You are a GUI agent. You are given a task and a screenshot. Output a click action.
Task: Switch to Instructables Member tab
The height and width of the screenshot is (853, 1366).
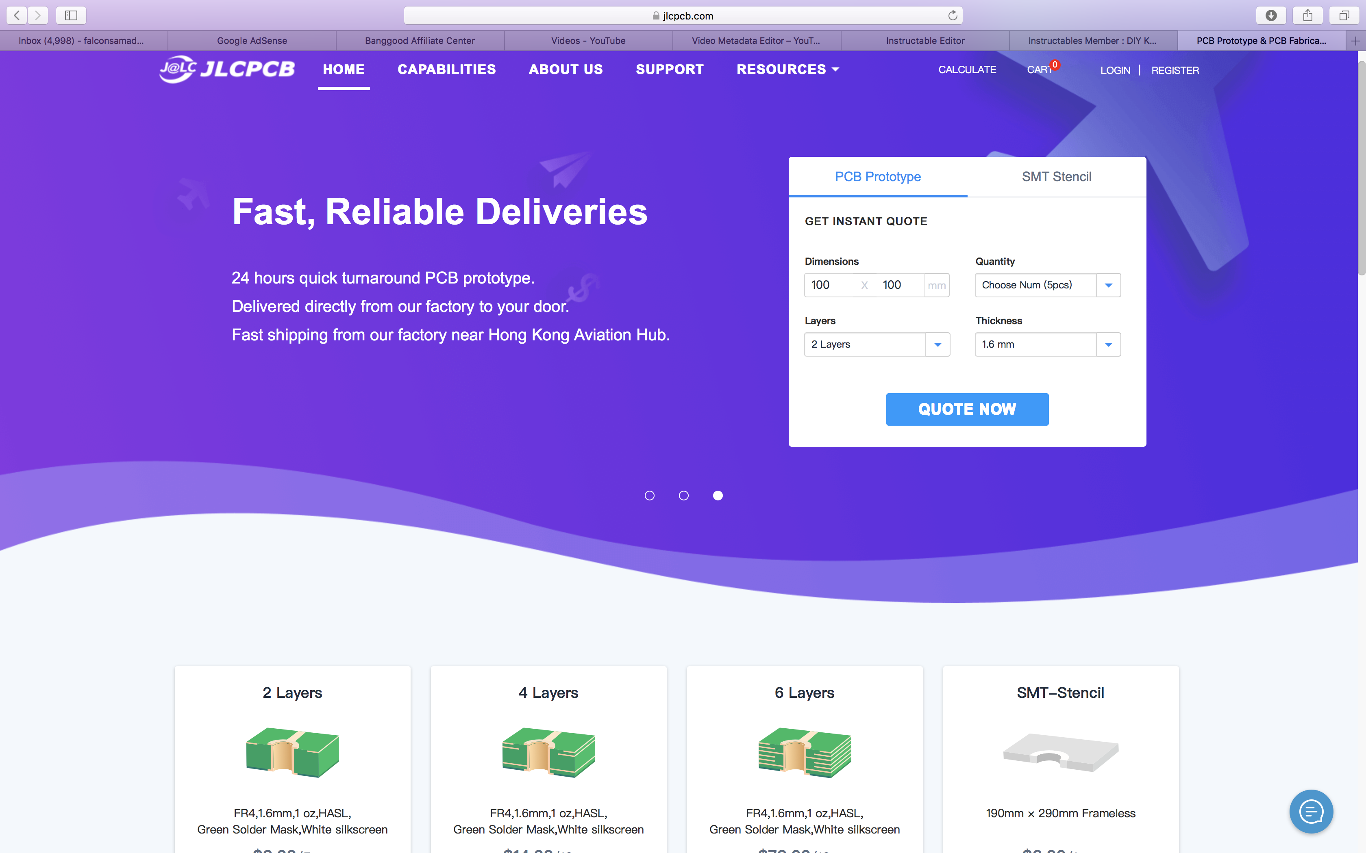[1093, 41]
